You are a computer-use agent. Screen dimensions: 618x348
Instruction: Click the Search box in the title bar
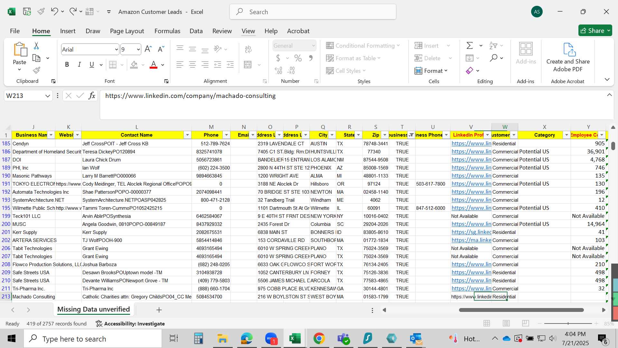pos(313,12)
